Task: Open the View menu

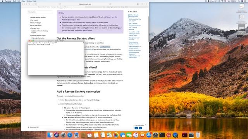Action: (23, 1)
